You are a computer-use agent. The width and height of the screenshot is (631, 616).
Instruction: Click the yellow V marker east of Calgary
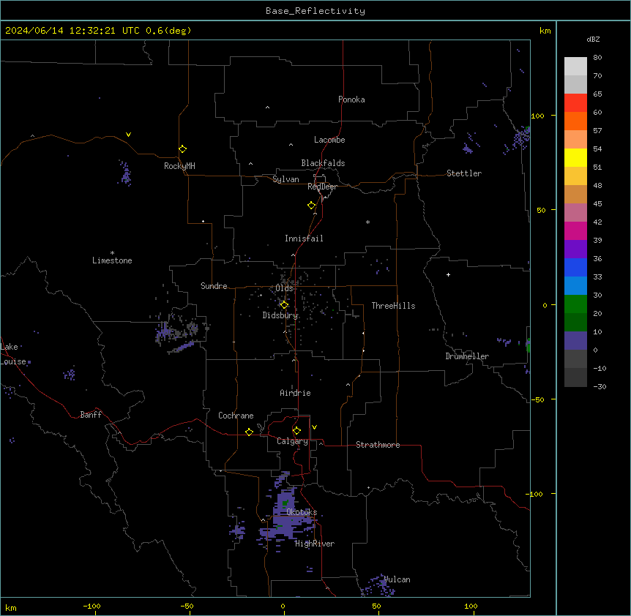pos(314,427)
